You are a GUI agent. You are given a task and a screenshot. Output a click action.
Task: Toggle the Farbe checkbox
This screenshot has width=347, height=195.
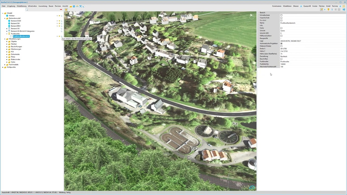pos(281,28)
